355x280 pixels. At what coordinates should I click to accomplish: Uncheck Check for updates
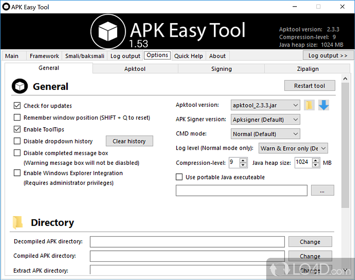(17, 106)
